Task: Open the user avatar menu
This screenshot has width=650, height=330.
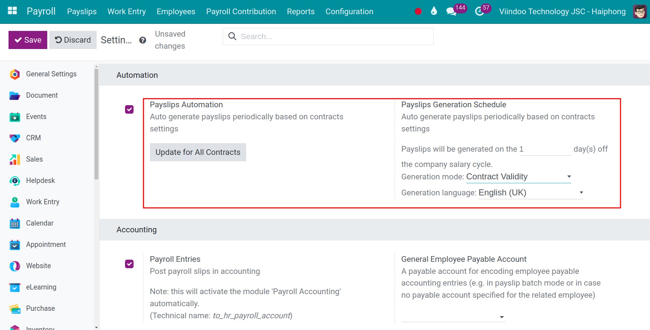Action: (x=640, y=11)
